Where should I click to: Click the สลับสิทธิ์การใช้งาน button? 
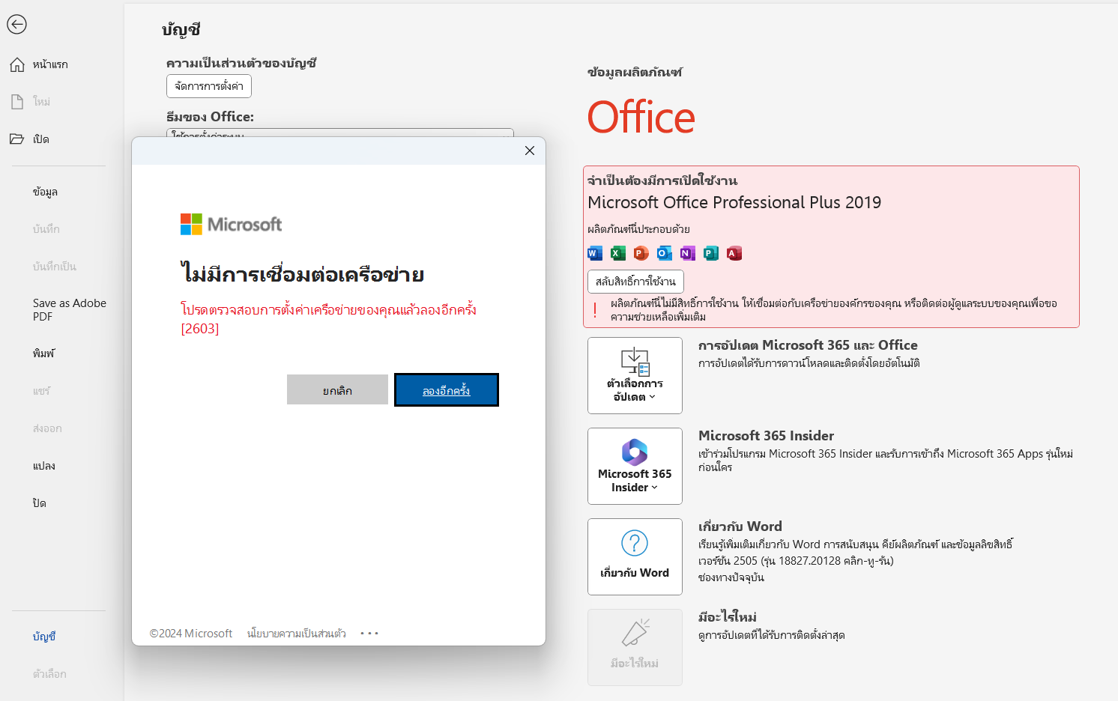[x=635, y=282]
